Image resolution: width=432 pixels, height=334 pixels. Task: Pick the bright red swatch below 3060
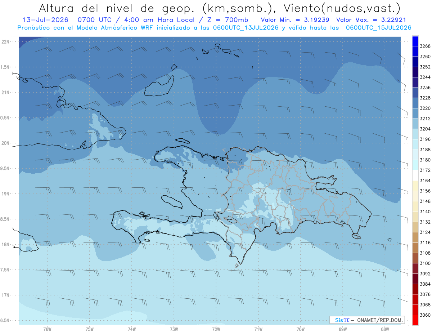(x=415, y=320)
